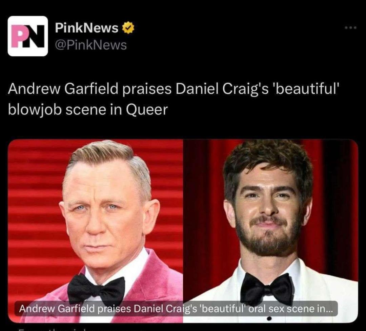Viewport: 366px width, 331px height.
Task: Tap the word 'Queer' in the tweet
Action: (x=147, y=110)
